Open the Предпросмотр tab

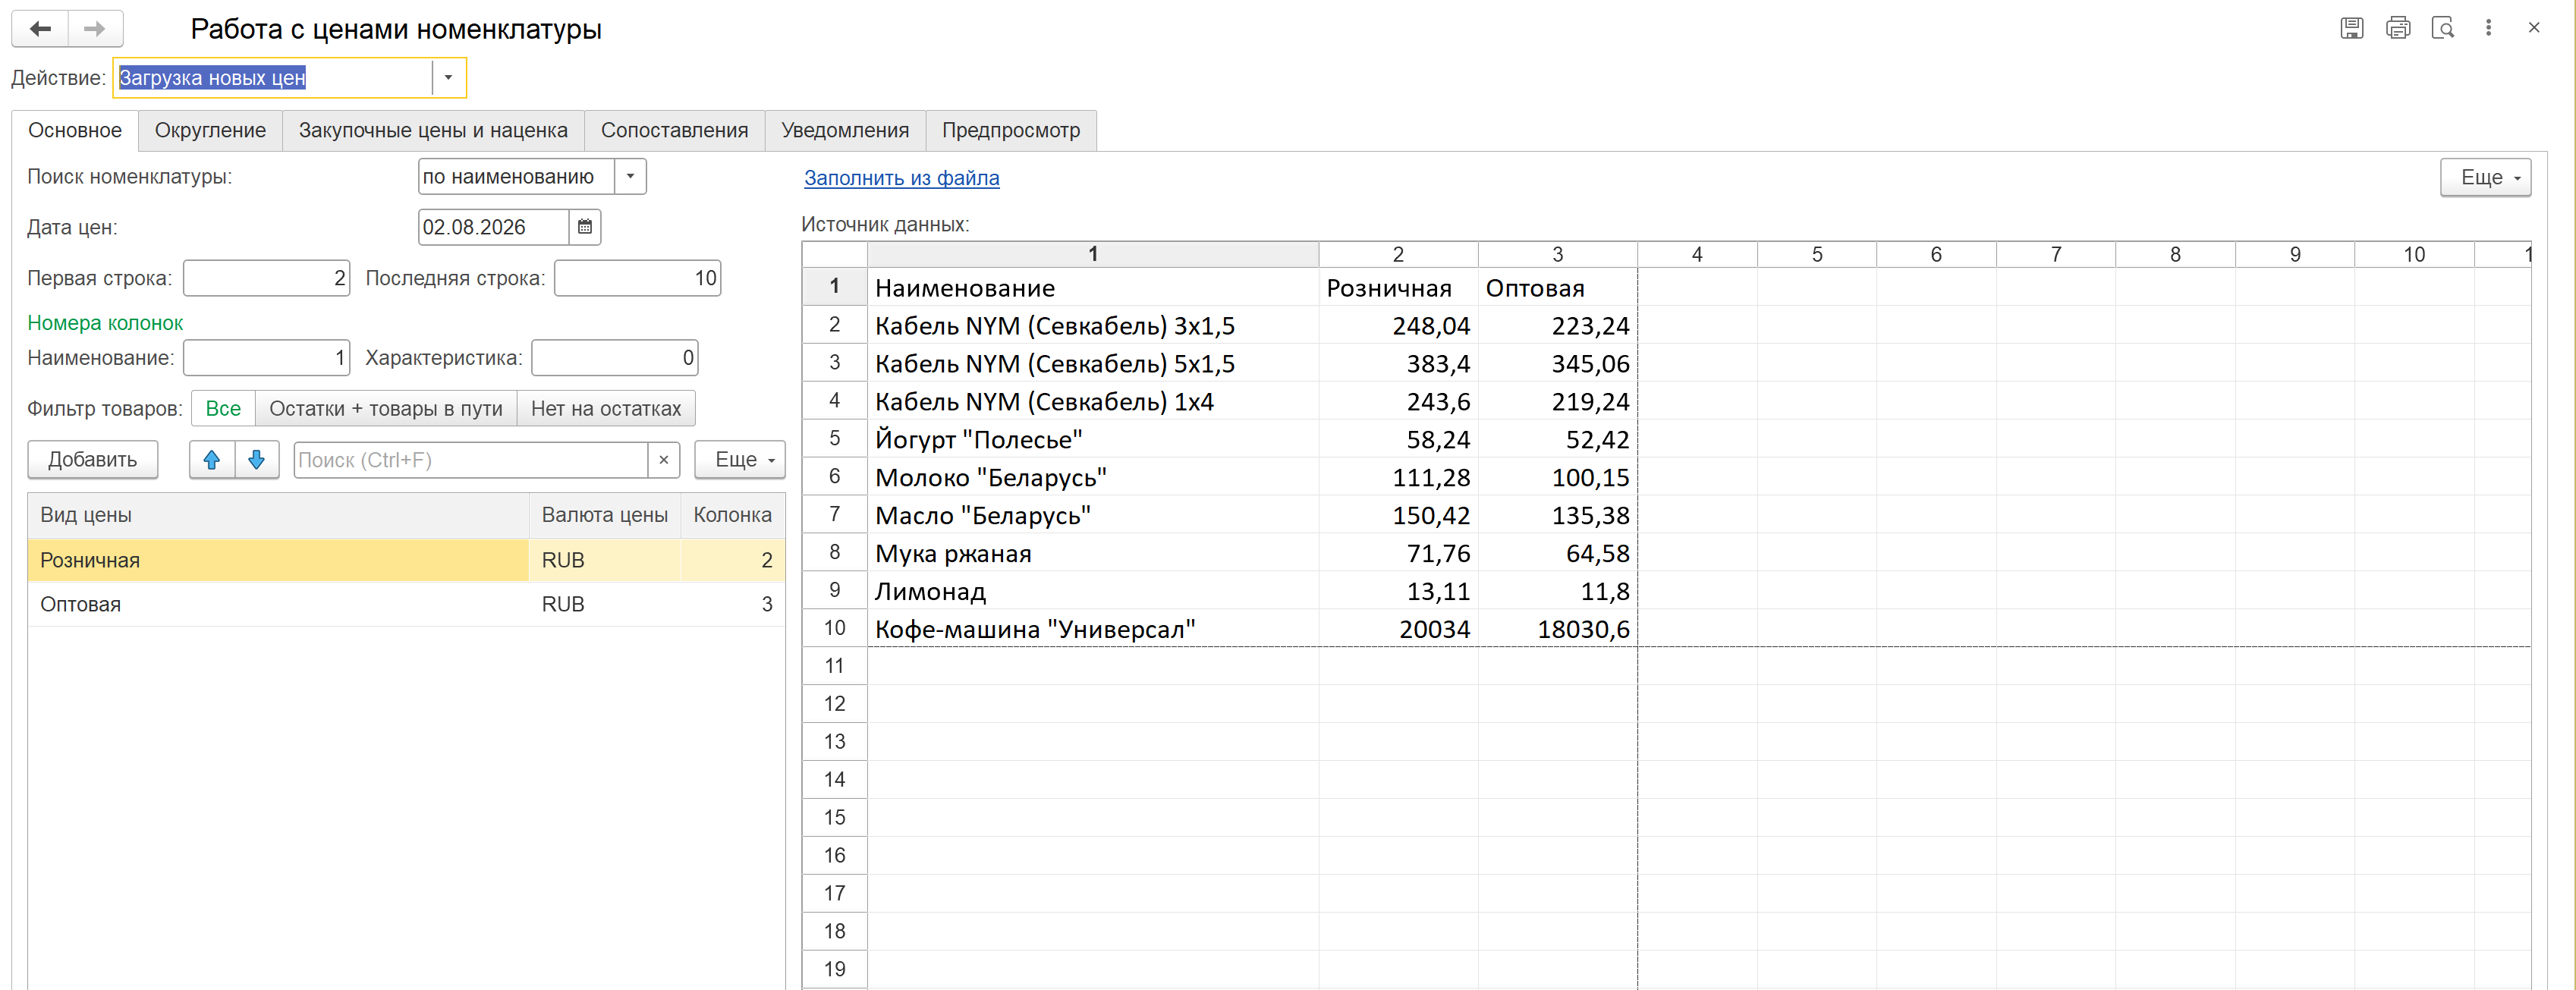tap(1011, 131)
